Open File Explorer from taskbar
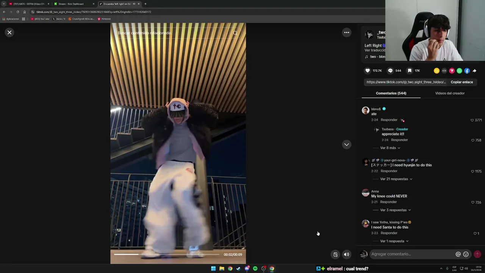 coord(222,268)
